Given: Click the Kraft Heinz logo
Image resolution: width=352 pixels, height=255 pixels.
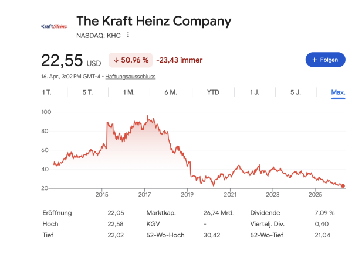Looking at the screenshot, I should [x=55, y=26].
